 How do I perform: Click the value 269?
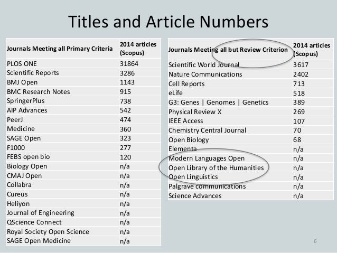tap(299, 112)
